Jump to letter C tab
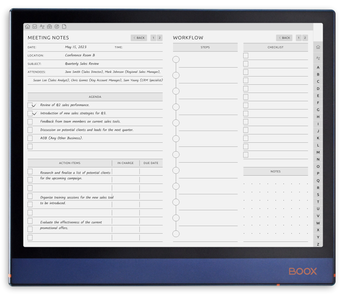Screen dimensions: 344x295 click(x=318, y=81)
